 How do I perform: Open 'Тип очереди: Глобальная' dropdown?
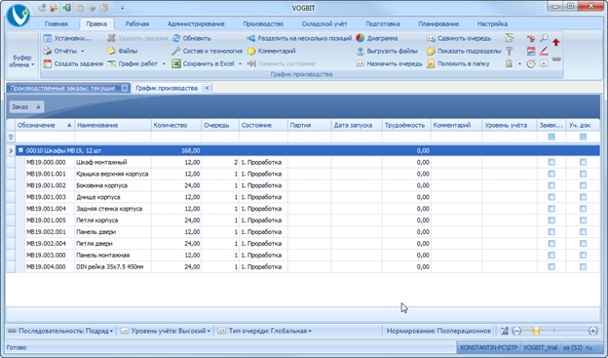264,331
